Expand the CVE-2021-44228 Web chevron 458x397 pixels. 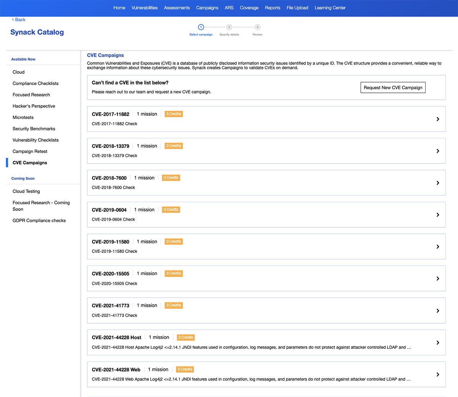[438, 374]
